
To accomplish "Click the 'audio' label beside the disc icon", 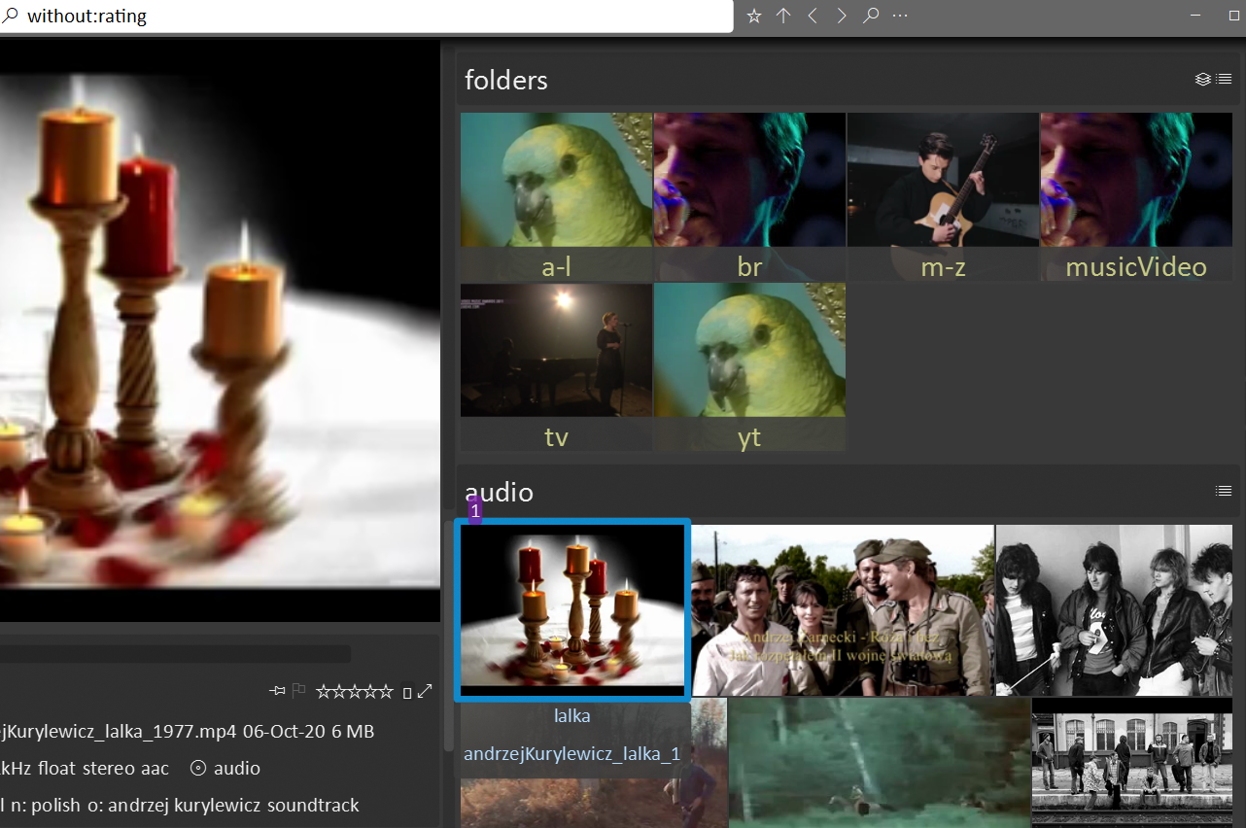I will click(x=237, y=769).
